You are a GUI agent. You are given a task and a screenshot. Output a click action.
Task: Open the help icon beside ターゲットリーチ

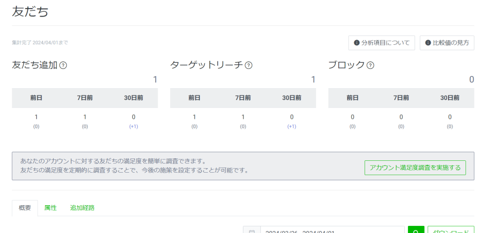pyautogui.click(x=249, y=66)
